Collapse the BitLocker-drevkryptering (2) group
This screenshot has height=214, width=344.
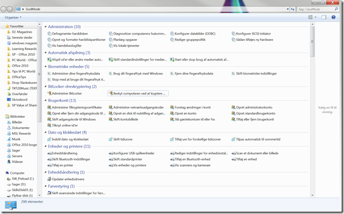click(x=46, y=86)
